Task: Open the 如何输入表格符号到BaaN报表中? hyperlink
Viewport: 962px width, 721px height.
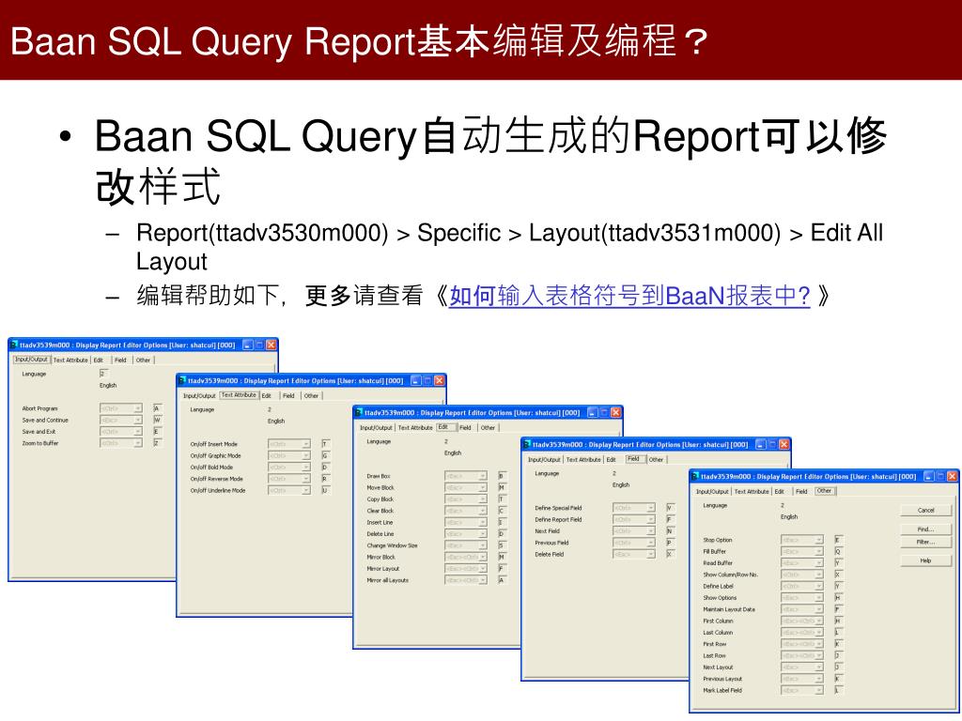Action: (x=629, y=296)
